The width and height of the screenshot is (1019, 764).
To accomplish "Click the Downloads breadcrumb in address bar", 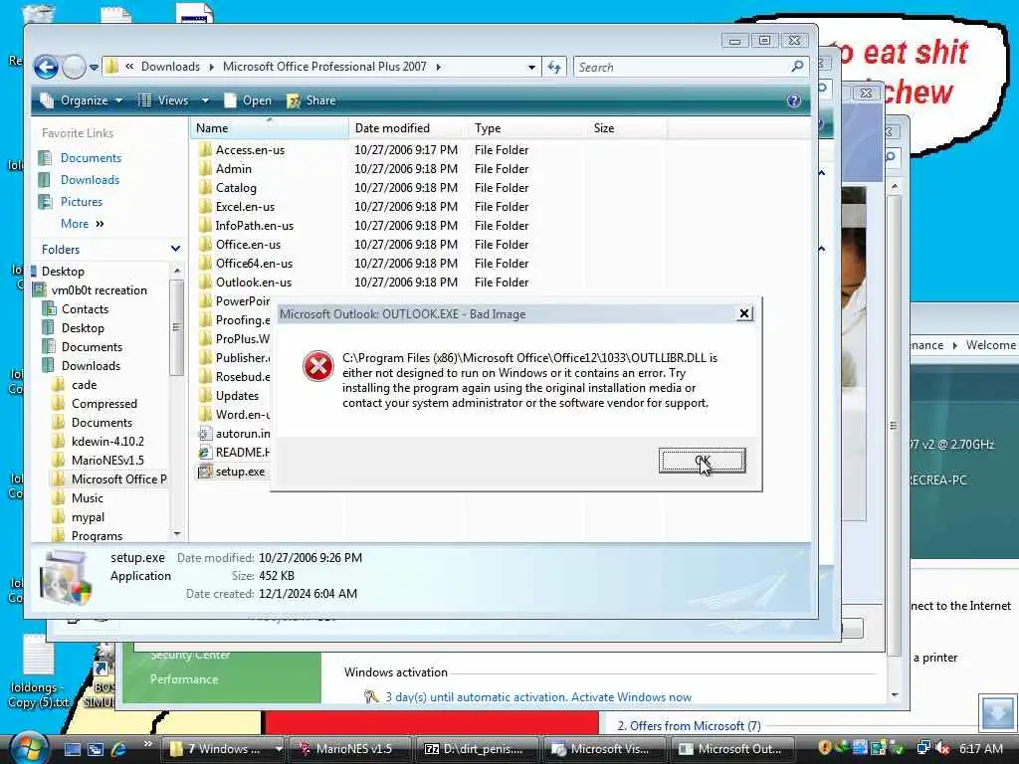I will tap(170, 67).
